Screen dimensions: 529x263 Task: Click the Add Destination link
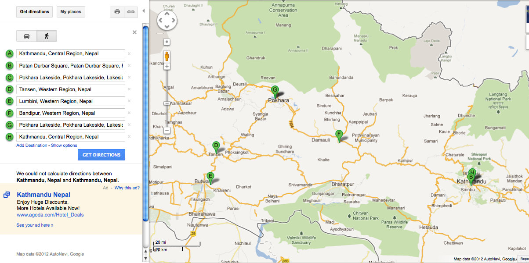coord(32,146)
